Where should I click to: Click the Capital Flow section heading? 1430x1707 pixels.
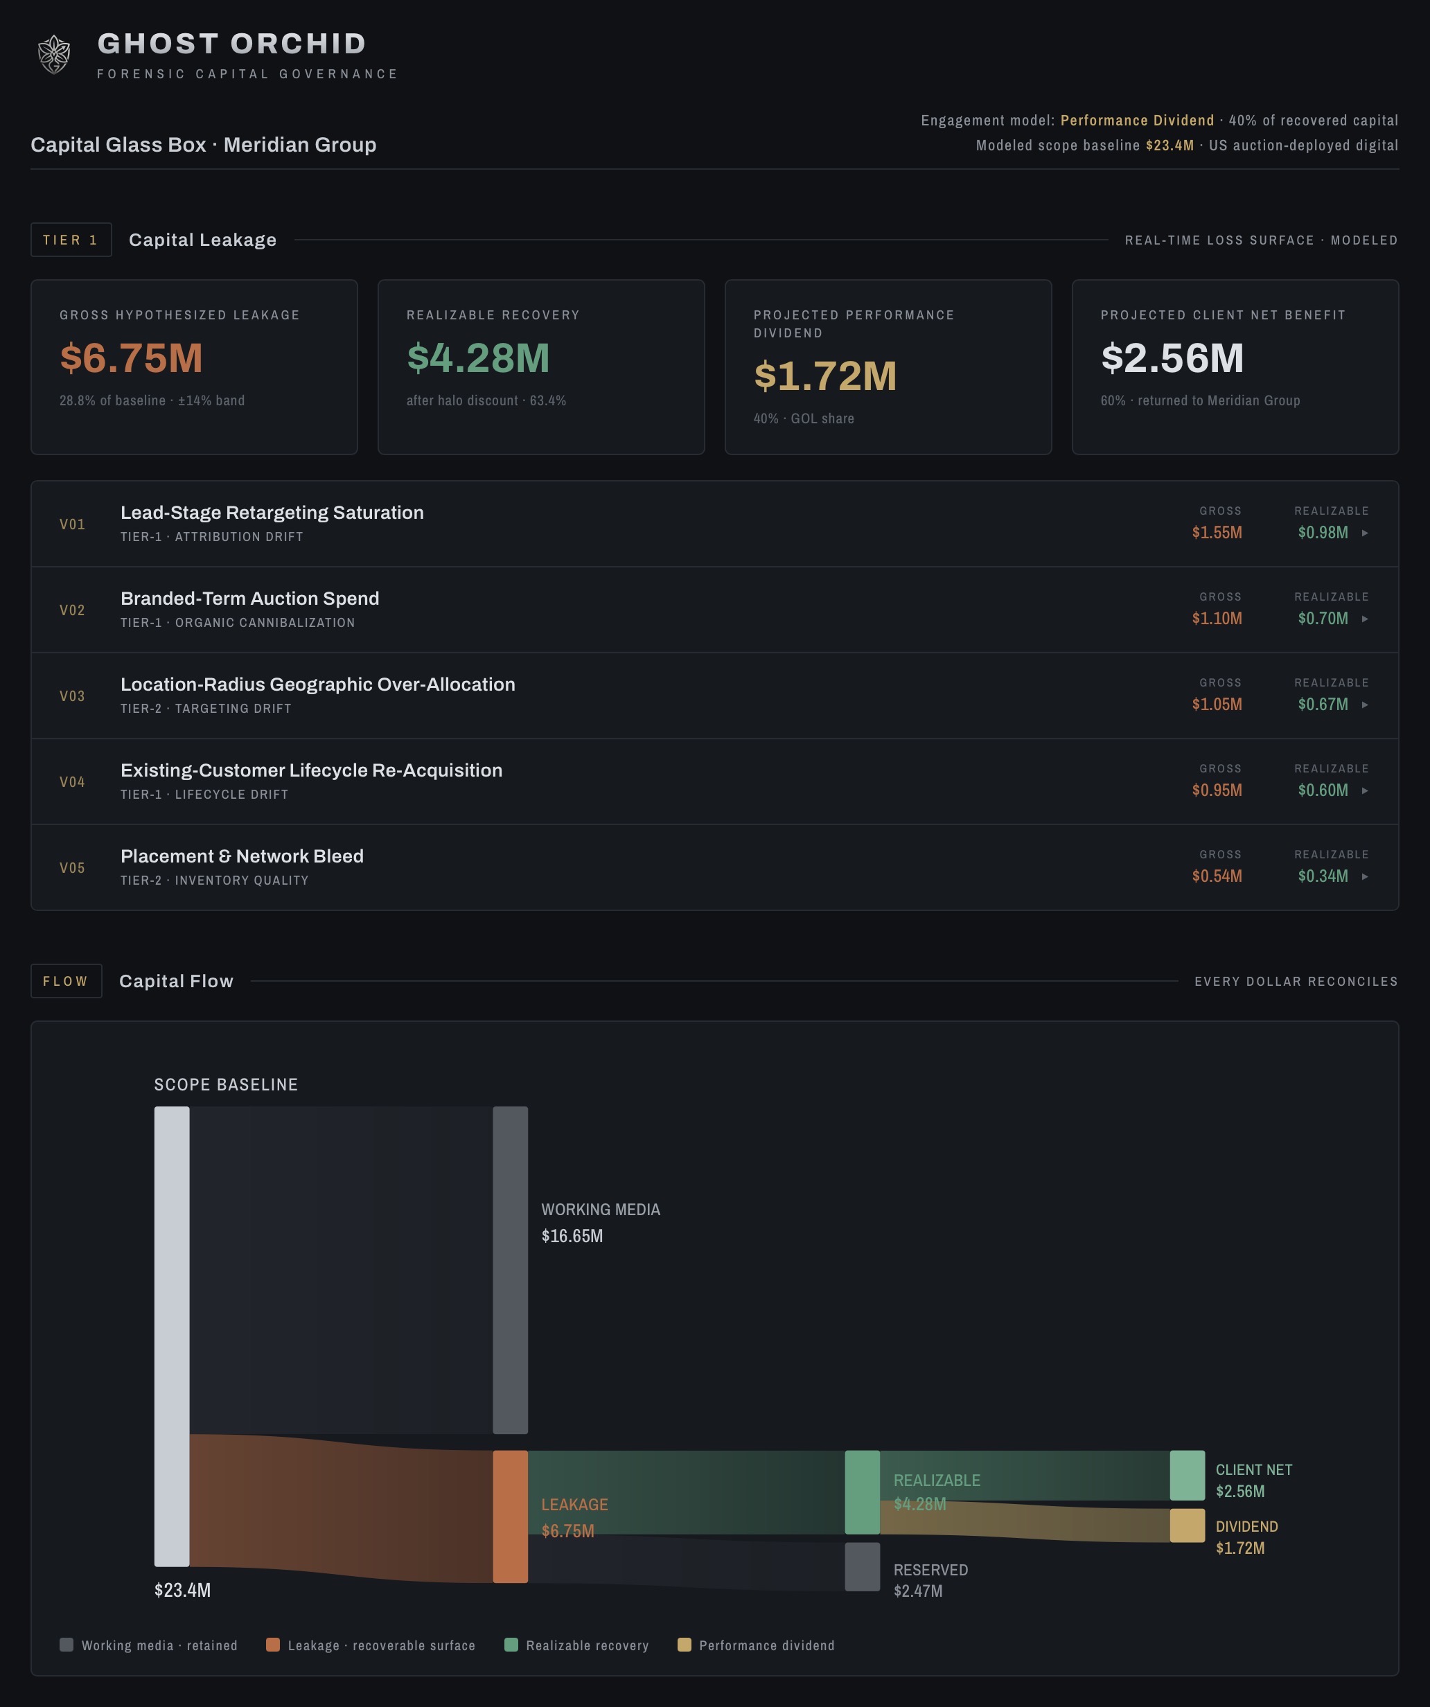coord(177,981)
